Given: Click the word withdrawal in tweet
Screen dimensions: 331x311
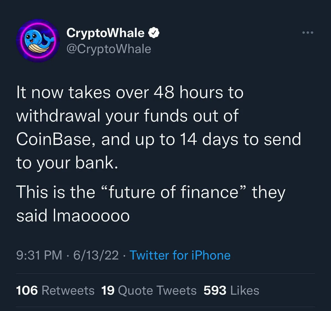Looking at the screenshot, I should click(x=58, y=116).
